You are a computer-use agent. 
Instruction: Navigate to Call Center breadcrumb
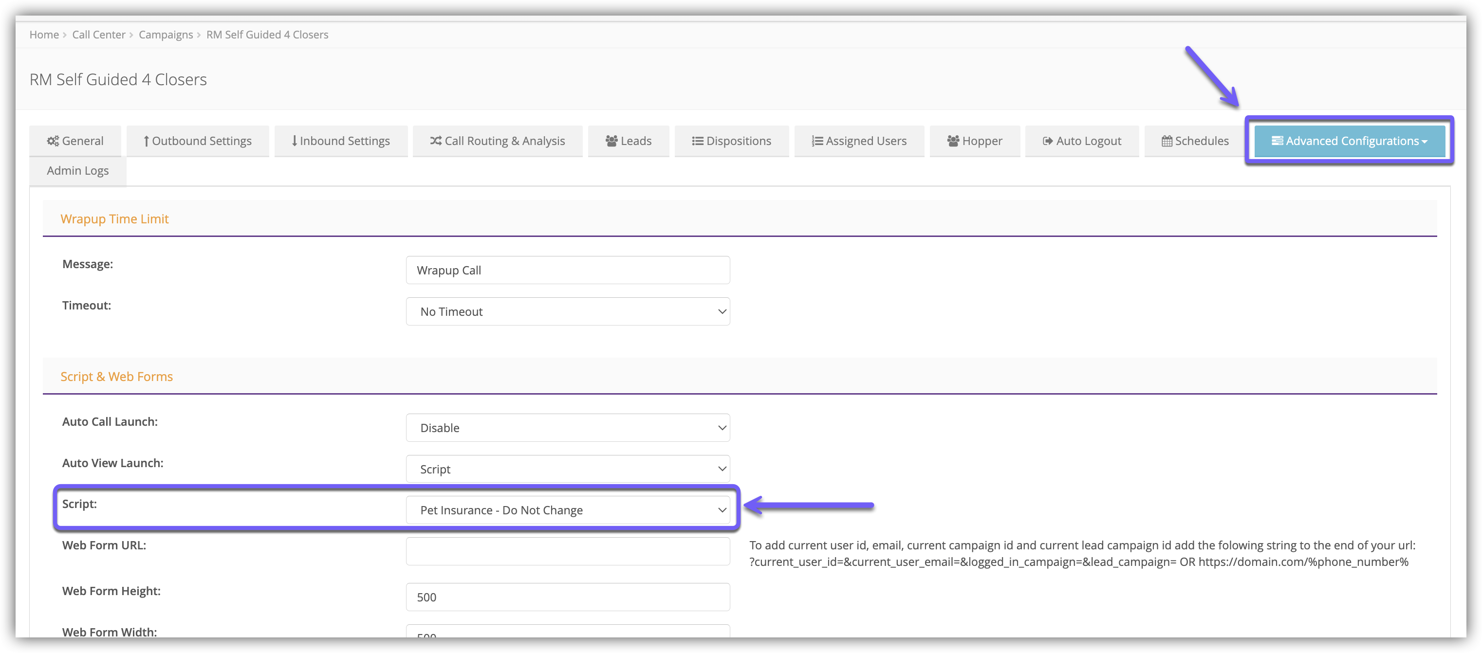click(98, 35)
